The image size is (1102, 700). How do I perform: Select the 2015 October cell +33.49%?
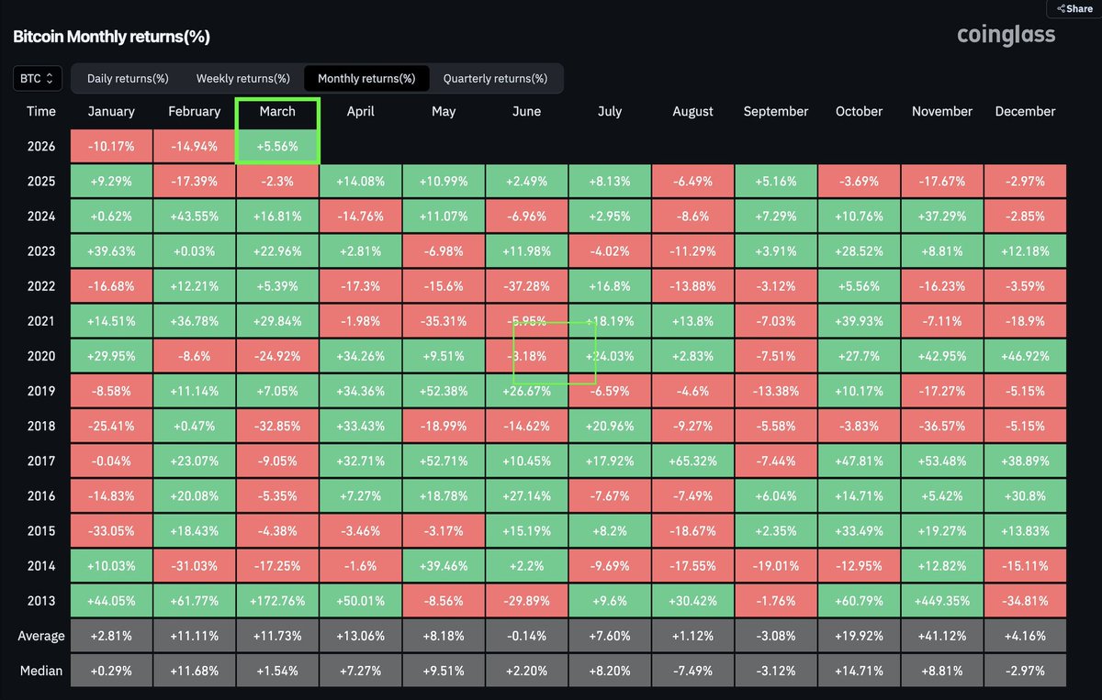pyautogui.click(x=859, y=531)
